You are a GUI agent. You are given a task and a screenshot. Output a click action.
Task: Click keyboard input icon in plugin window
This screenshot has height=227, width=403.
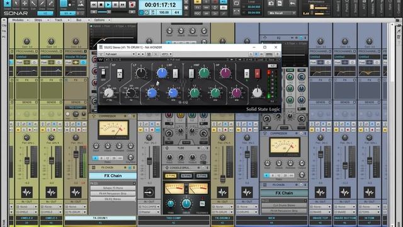tap(269, 54)
